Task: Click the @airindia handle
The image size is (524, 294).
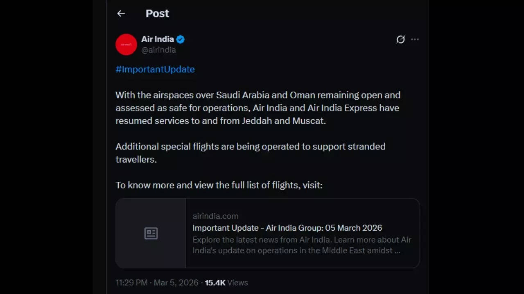Action: click(158, 50)
